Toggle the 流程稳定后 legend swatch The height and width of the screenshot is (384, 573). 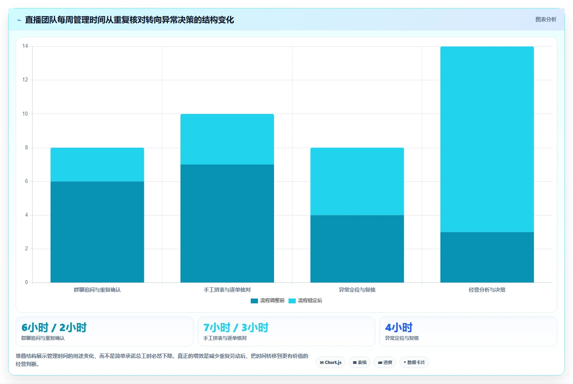pyautogui.click(x=292, y=301)
